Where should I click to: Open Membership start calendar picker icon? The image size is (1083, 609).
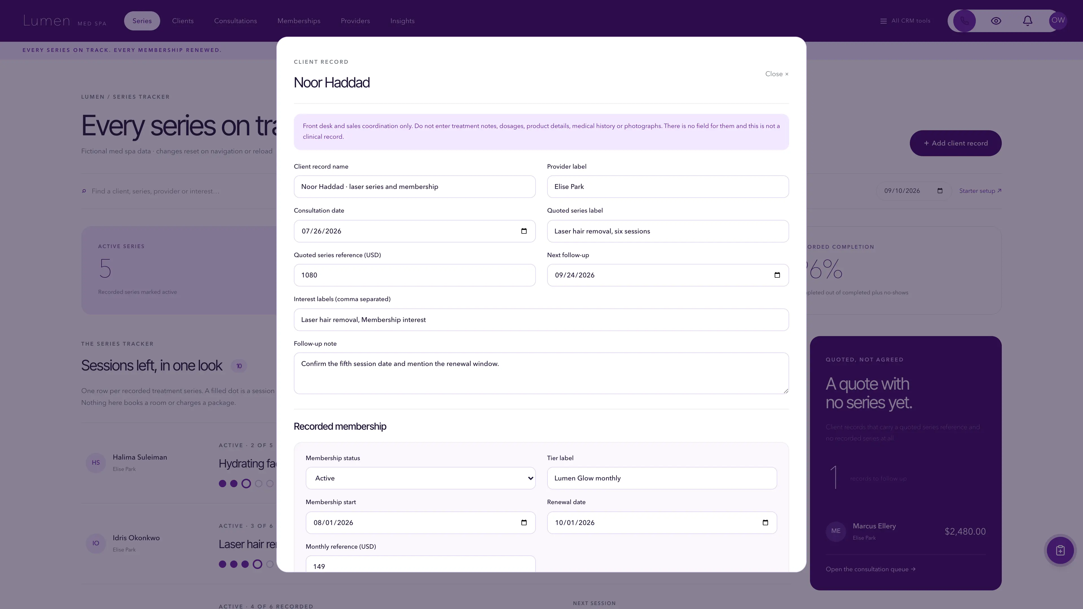[524, 522]
